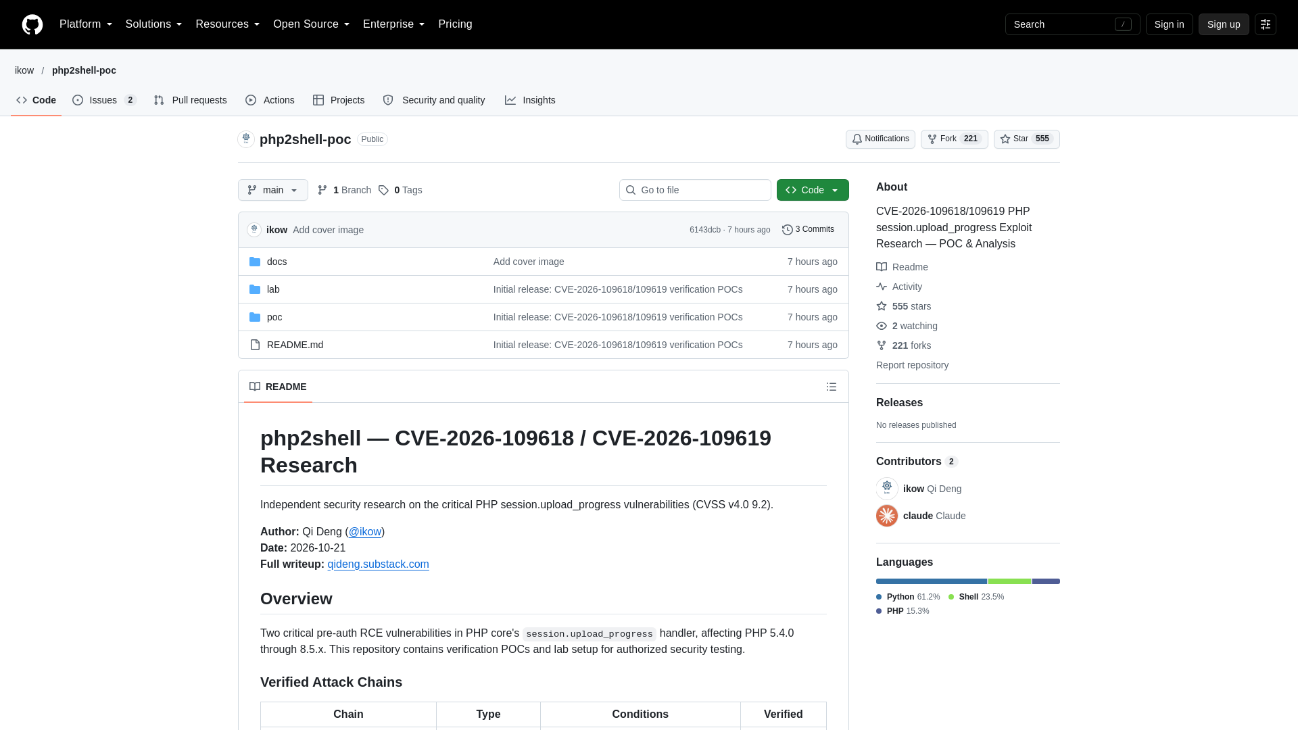Open the Pricing link
This screenshot has height=730, width=1298.
(x=455, y=24)
